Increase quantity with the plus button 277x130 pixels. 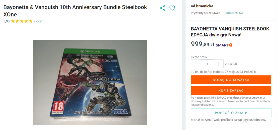point(219,64)
